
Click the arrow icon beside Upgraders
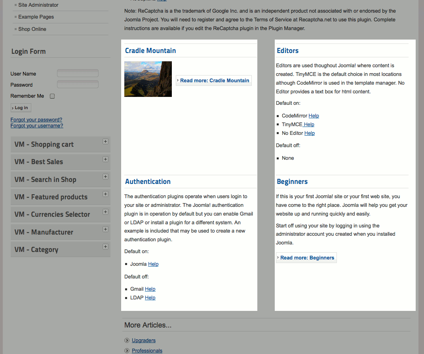pos(127,340)
